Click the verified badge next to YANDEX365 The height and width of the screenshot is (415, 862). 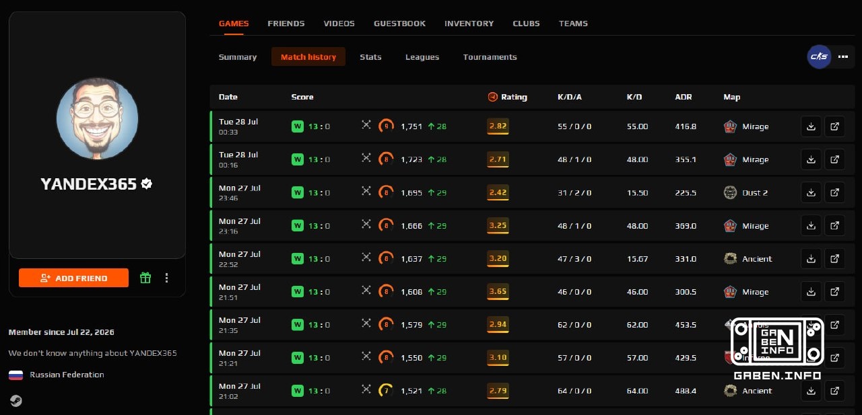click(x=146, y=183)
